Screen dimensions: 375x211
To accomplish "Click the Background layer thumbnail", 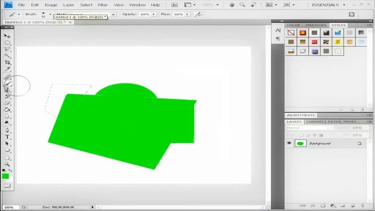I will [301, 143].
